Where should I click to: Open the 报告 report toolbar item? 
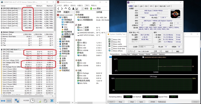point(85,8)
